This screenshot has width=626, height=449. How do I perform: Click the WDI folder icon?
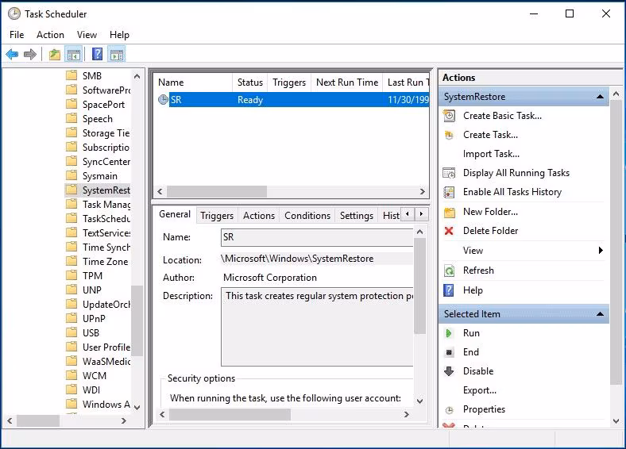pos(71,390)
